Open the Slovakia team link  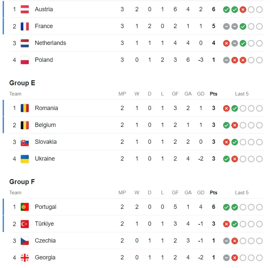coord(46,142)
